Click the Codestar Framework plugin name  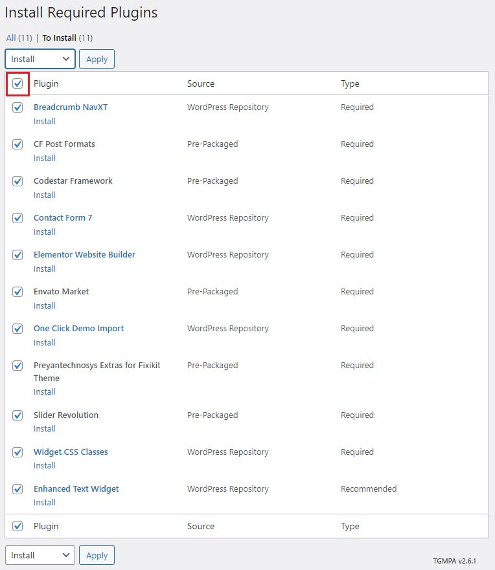click(73, 181)
